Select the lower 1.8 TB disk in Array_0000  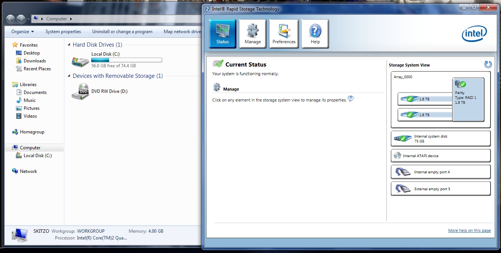[425, 115]
